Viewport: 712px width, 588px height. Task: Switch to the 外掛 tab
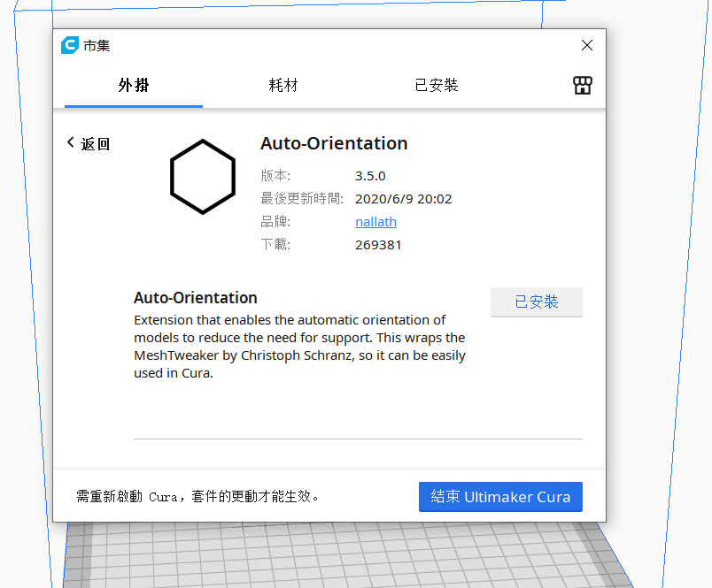tap(134, 85)
